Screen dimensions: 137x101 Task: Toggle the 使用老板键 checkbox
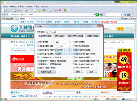(38, 42)
